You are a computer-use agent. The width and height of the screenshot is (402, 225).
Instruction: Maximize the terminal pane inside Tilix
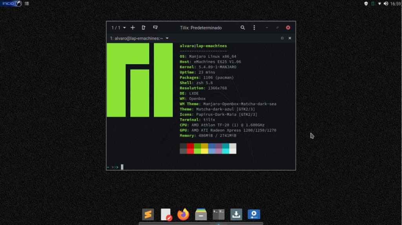click(282, 38)
